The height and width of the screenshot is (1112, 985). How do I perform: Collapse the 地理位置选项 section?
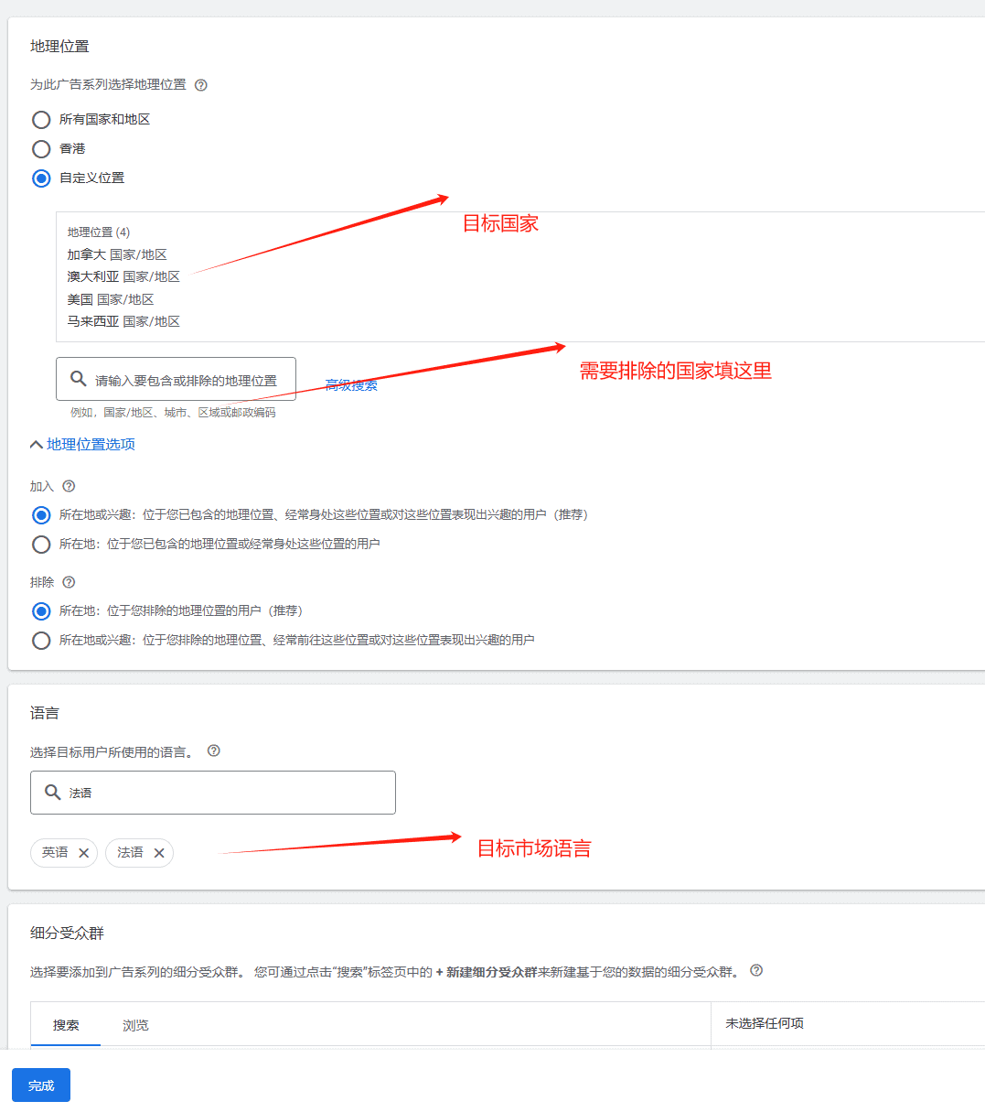pyautogui.click(x=82, y=445)
